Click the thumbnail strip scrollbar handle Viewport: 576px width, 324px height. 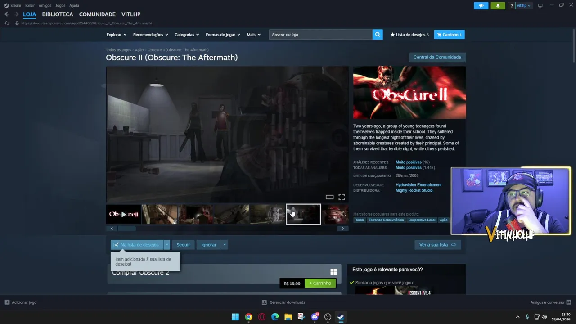127,229
